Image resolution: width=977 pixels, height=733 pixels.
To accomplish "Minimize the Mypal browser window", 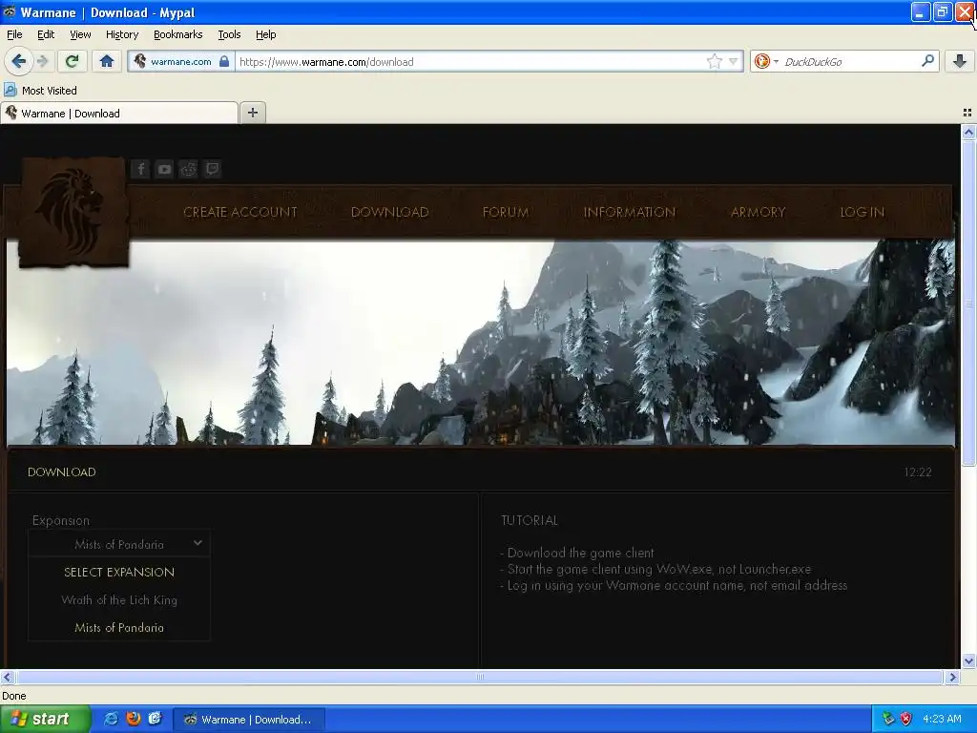I will point(921,11).
